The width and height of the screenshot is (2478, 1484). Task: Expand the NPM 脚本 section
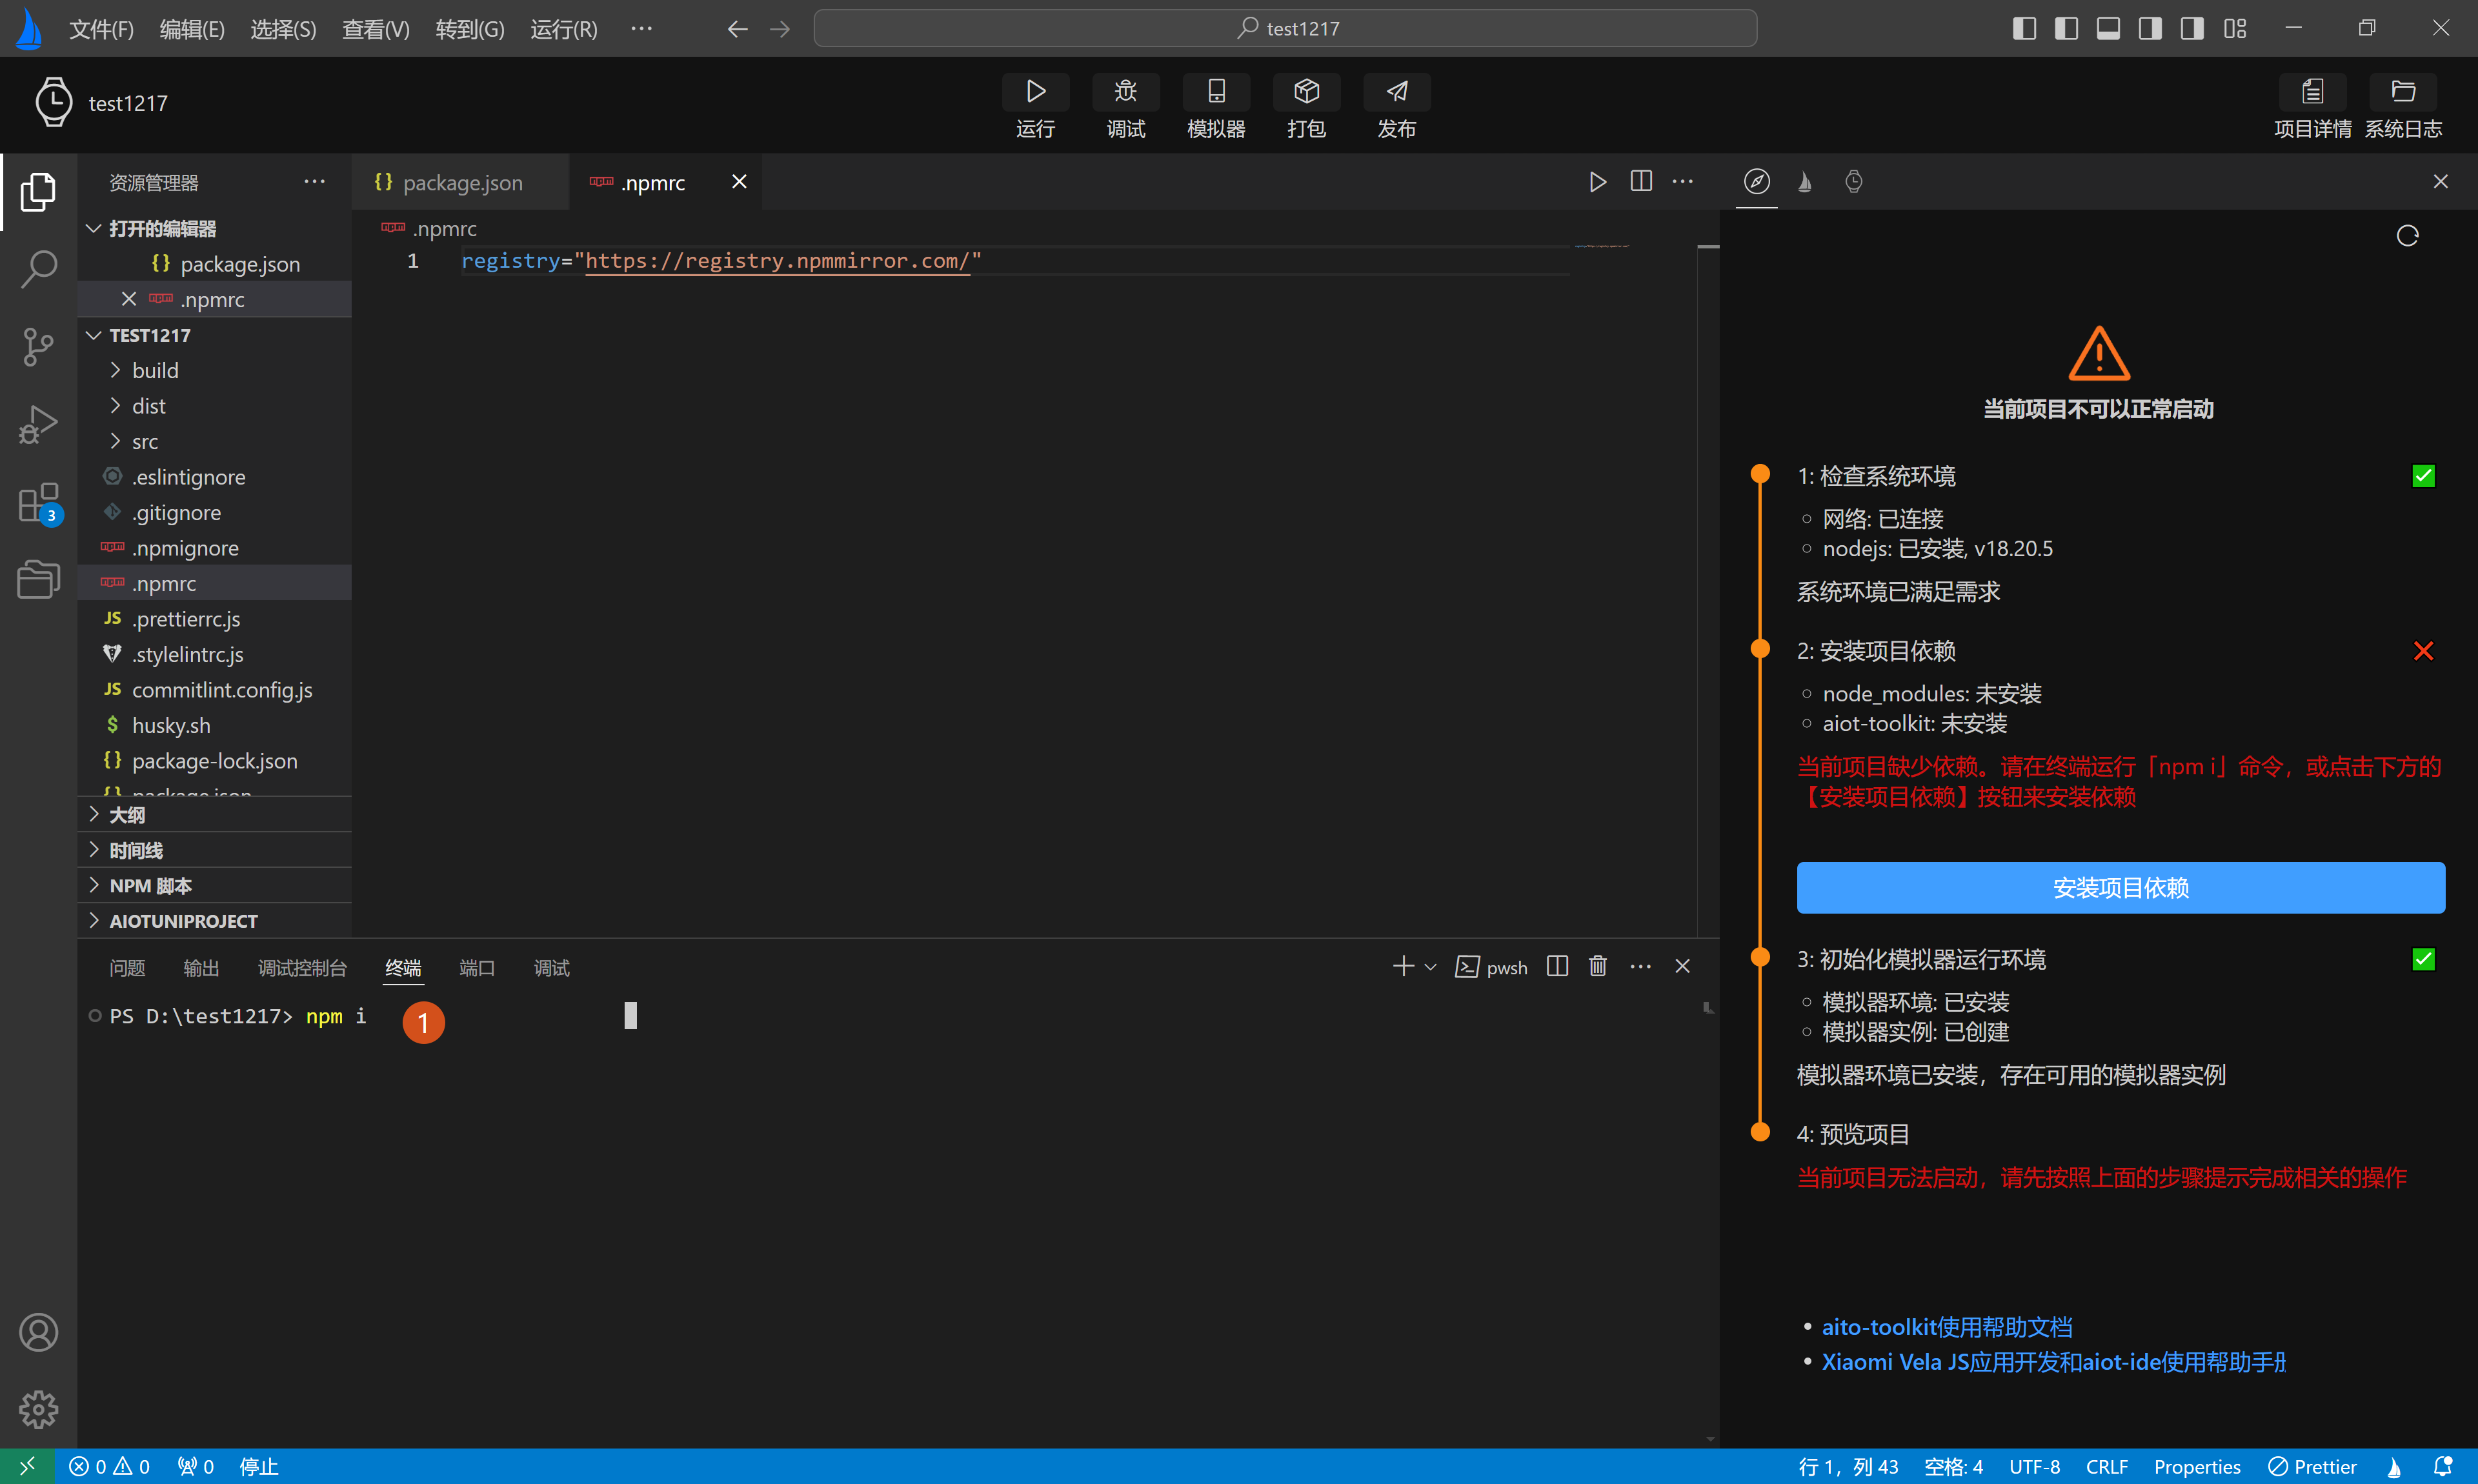click(150, 886)
